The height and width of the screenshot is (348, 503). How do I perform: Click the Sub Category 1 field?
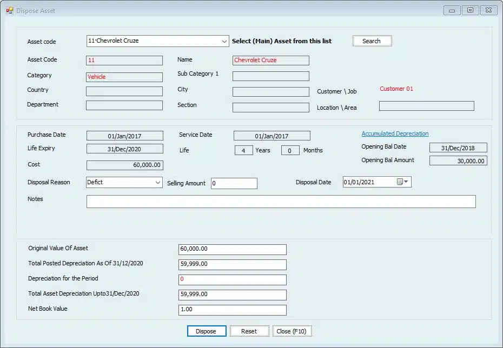pos(271,76)
